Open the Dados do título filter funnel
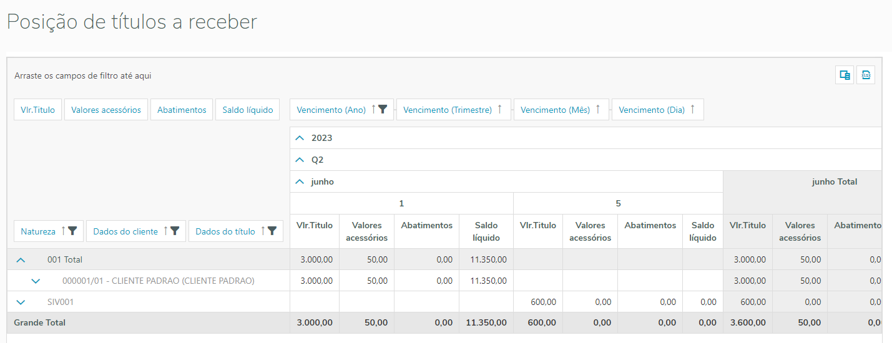Screen dimensions: 892x343 point(272,231)
